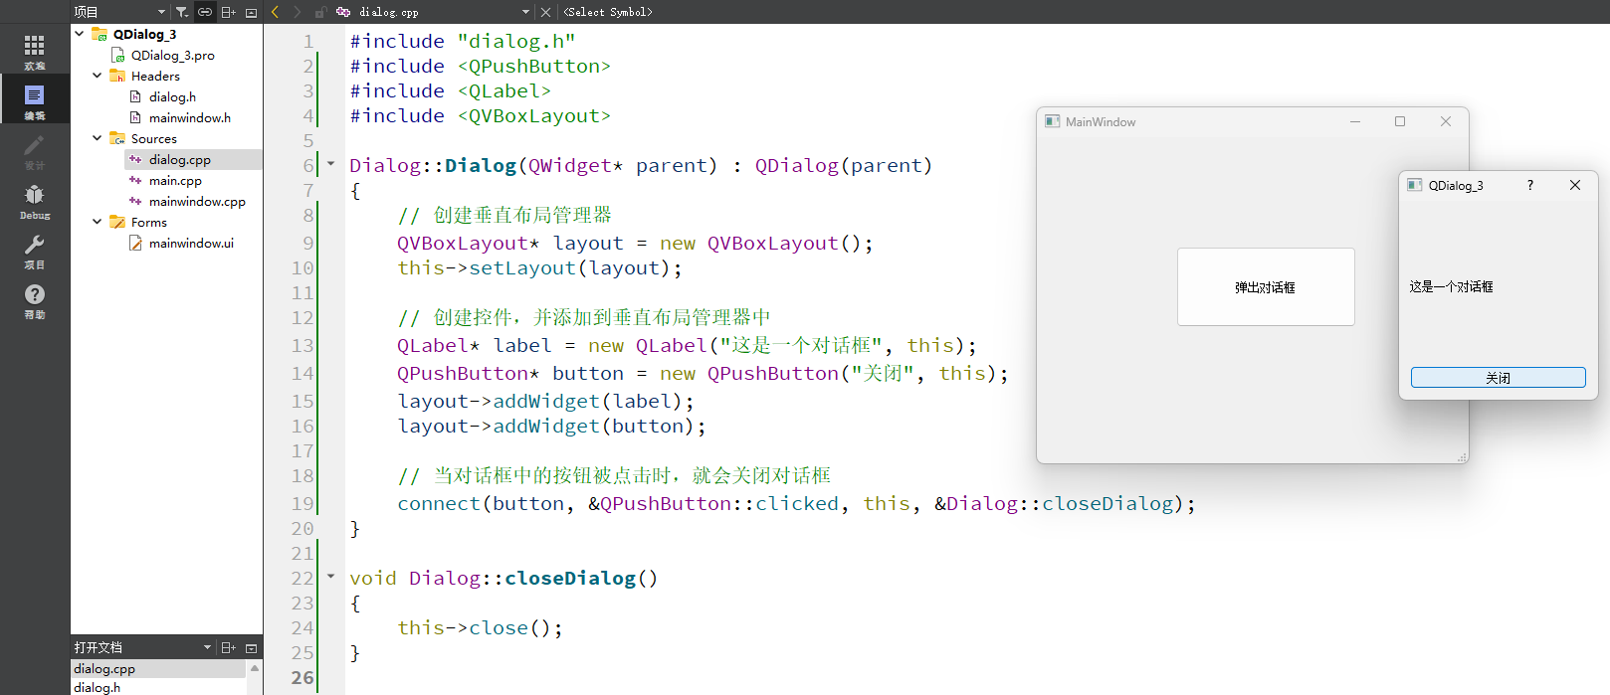Image resolution: width=1610 pixels, height=695 pixels.
Task: Open dialog.h in the project tree
Action: (x=172, y=96)
